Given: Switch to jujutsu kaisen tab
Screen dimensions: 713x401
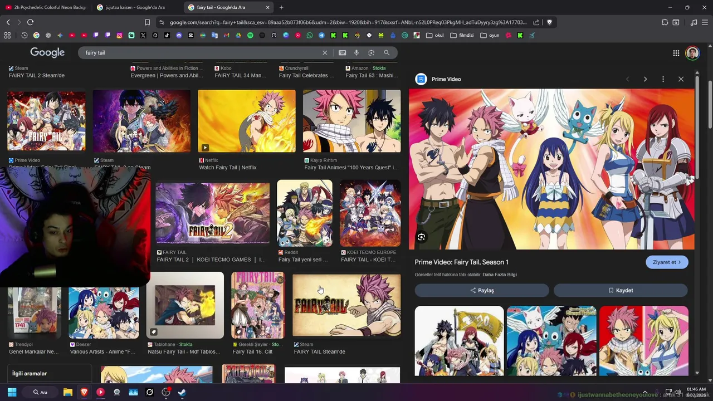Looking at the screenshot, I should pyautogui.click(x=135, y=7).
